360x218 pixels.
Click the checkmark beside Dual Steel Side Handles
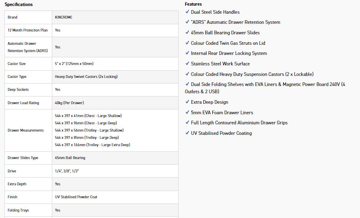pyautogui.click(x=187, y=12)
